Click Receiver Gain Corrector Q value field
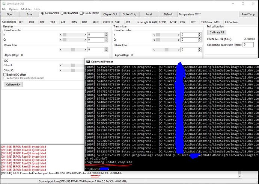 tap(96, 40)
